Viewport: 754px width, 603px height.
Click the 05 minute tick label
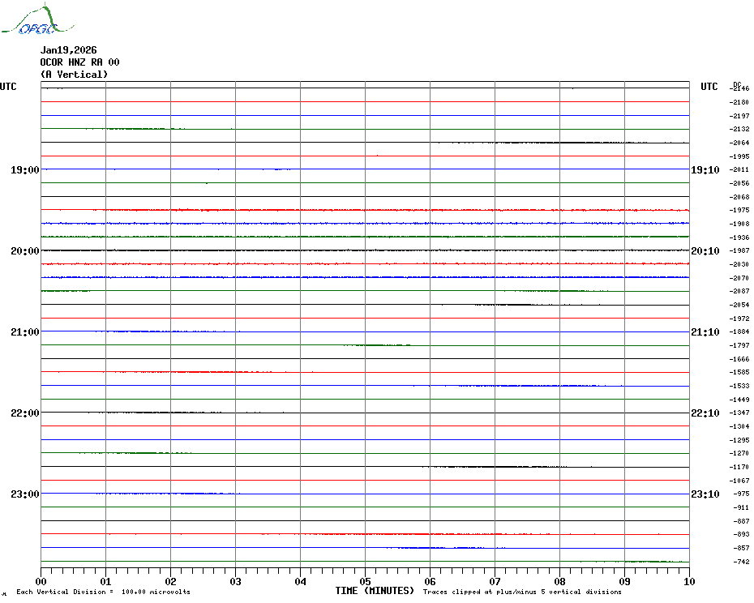point(365,581)
